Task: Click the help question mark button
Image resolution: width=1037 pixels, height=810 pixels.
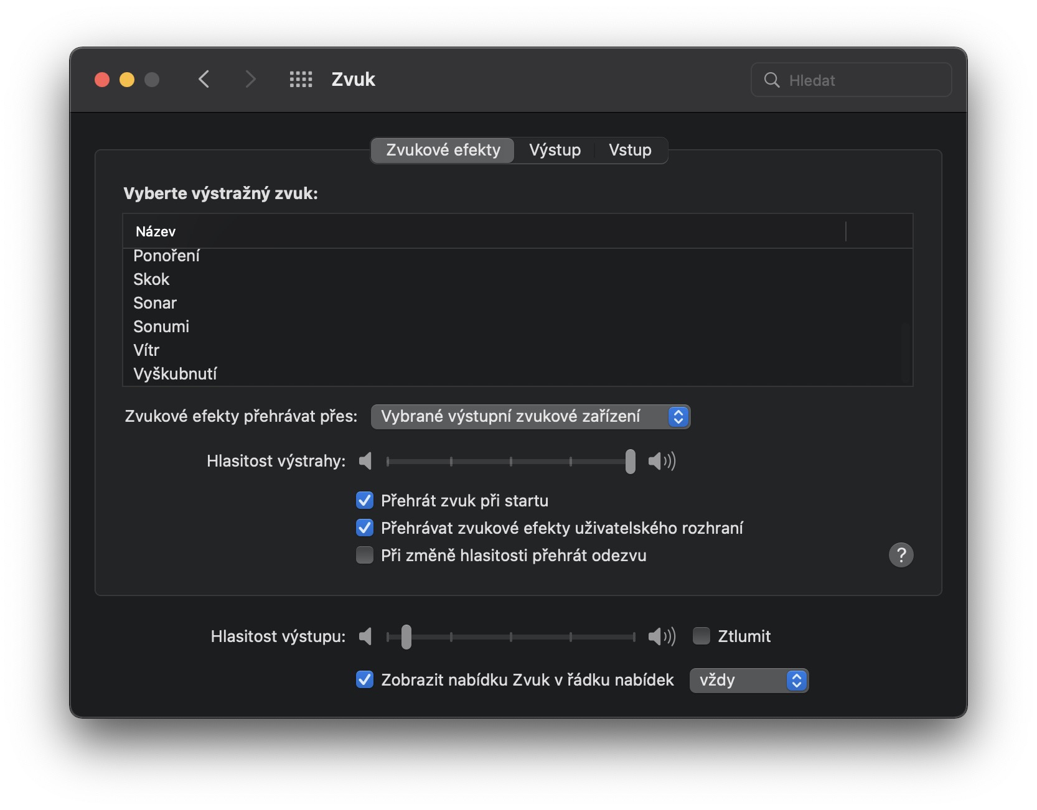Action: pyautogui.click(x=901, y=555)
